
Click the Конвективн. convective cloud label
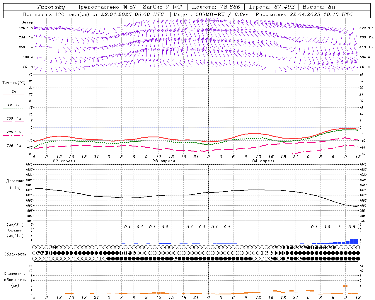click(15, 274)
